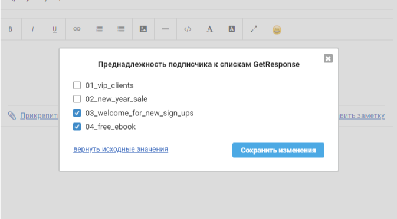Click "вернуть исходные значения" link
The height and width of the screenshot is (219, 397).
(x=120, y=150)
